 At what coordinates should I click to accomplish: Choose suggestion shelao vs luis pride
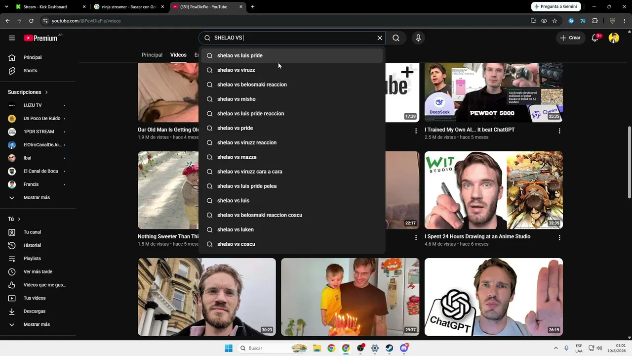pyautogui.click(x=292, y=55)
